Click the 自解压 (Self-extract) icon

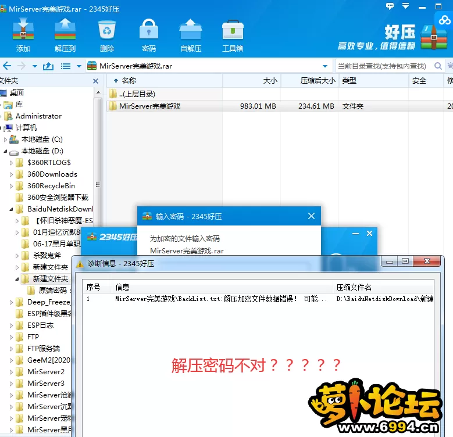(191, 35)
